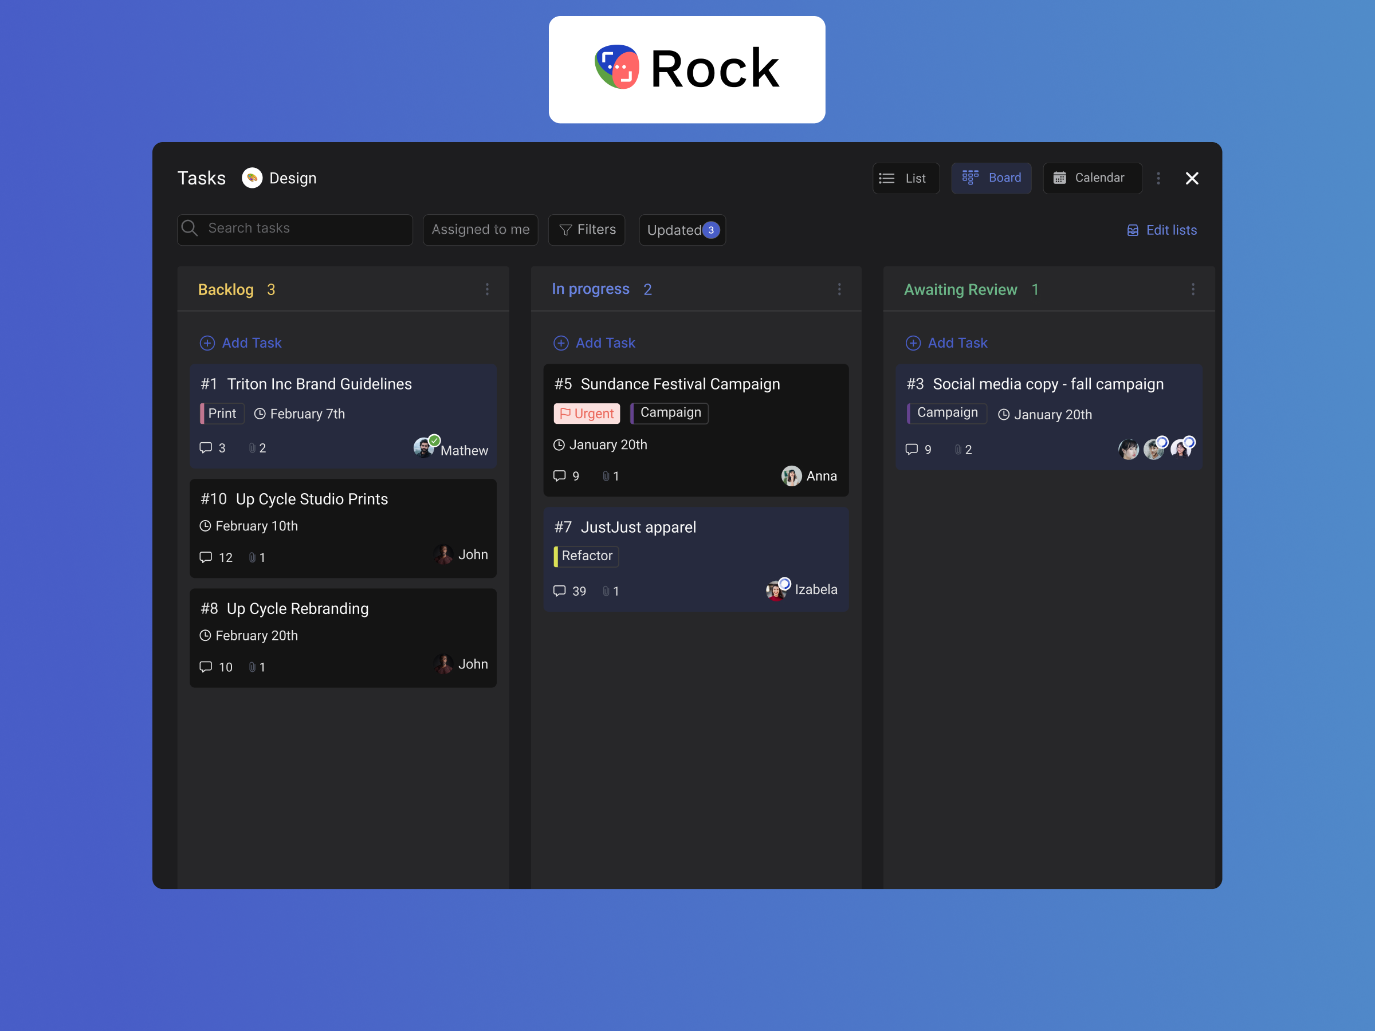Toggle the Assigned to me filter

[481, 229]
